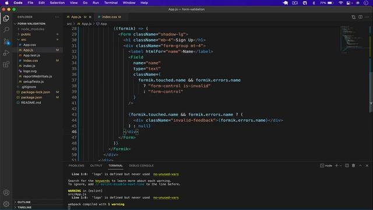This screenshot has width=373, height=210.
Task: Split the terminal panel
Action: [347, 166]
